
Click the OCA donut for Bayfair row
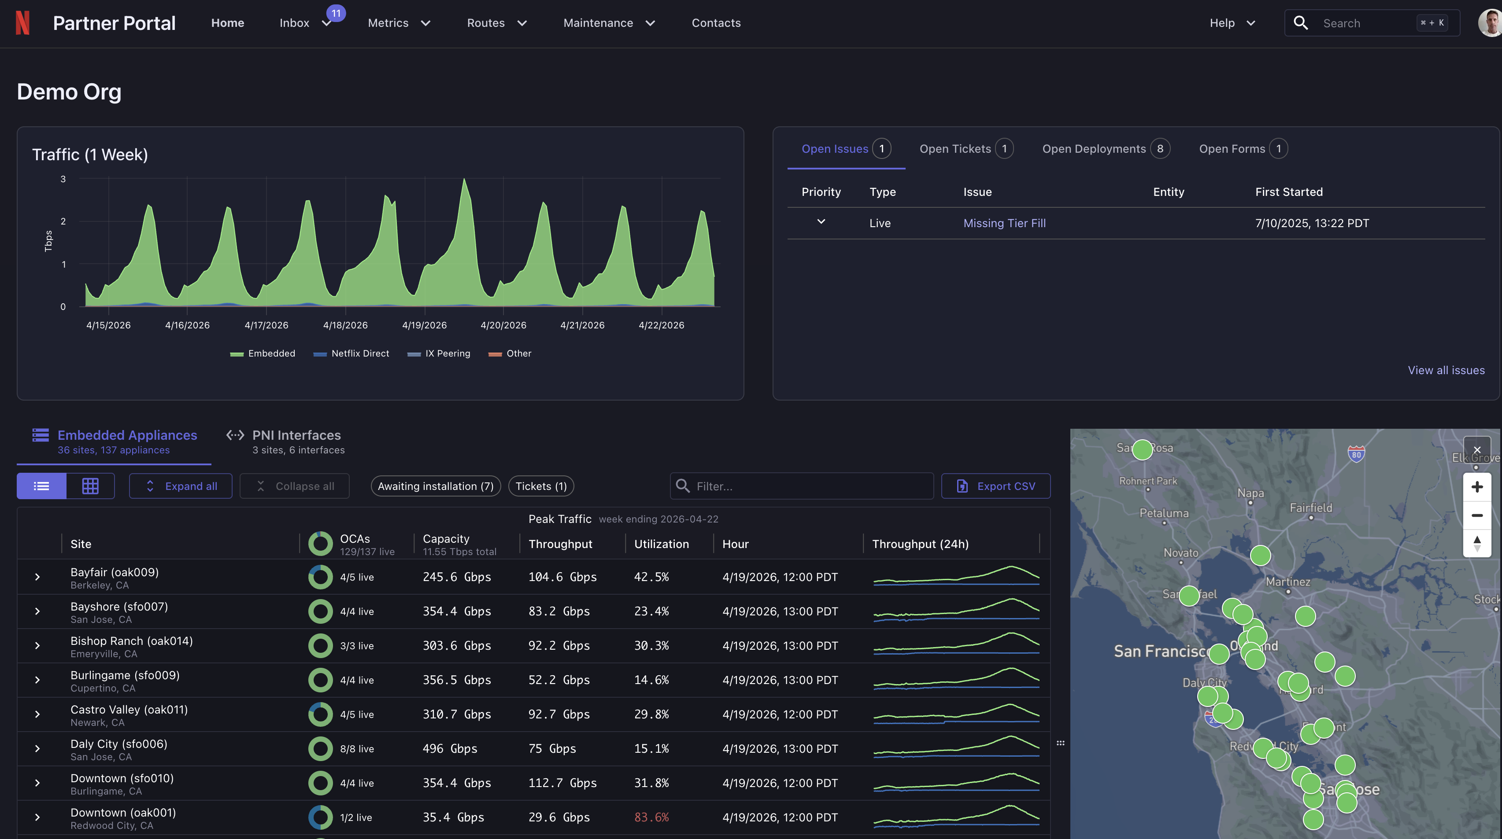[320, 577]
